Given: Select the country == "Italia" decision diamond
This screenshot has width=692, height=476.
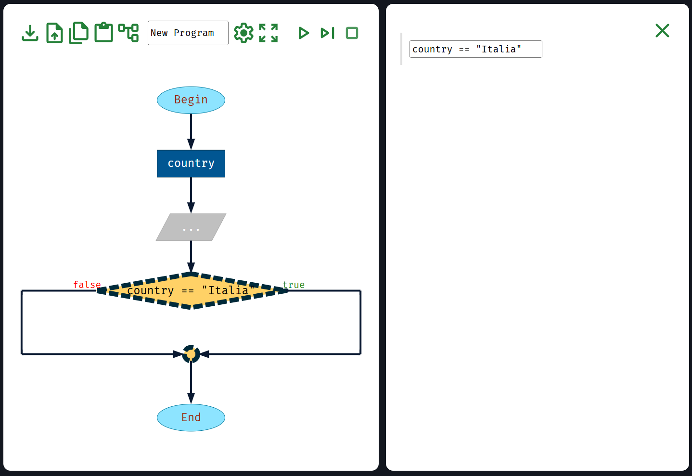Looking at the screenshot, I should point(191,291).
